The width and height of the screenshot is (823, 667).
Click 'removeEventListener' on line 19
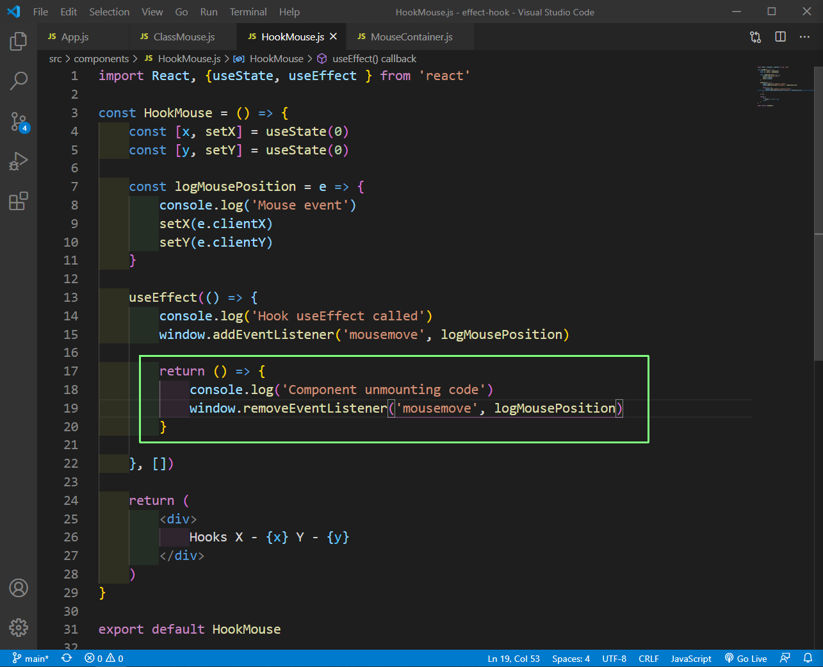(x=315, y=408)
